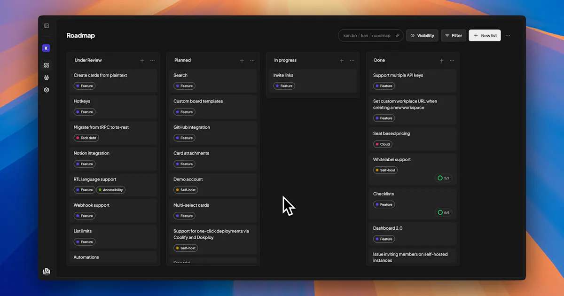Image resolution: width=564 pixels, height=296 pixels.
Task: Open the members icon in sidebar
Action: tap(47, 78)
